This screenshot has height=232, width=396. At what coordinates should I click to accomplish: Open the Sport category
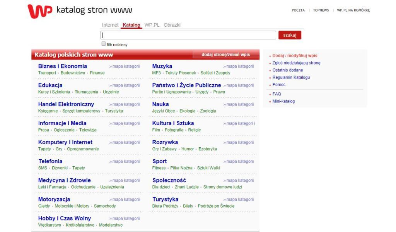click(160, 161)
